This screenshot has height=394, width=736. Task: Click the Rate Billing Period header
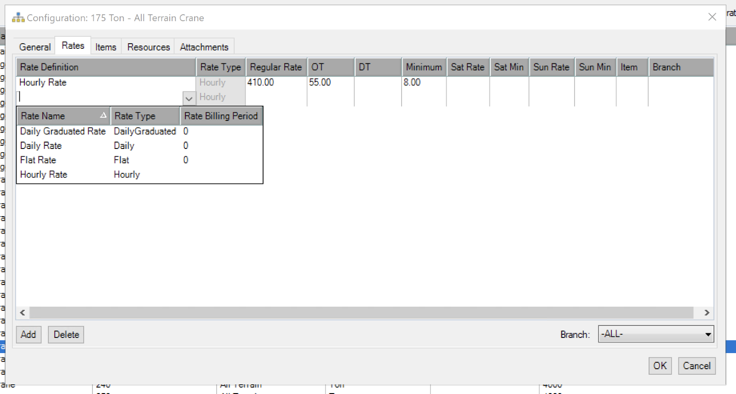click(x=221, y=116)
